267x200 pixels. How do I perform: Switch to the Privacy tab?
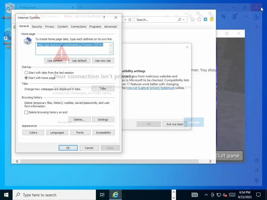[x=50, y=27]
